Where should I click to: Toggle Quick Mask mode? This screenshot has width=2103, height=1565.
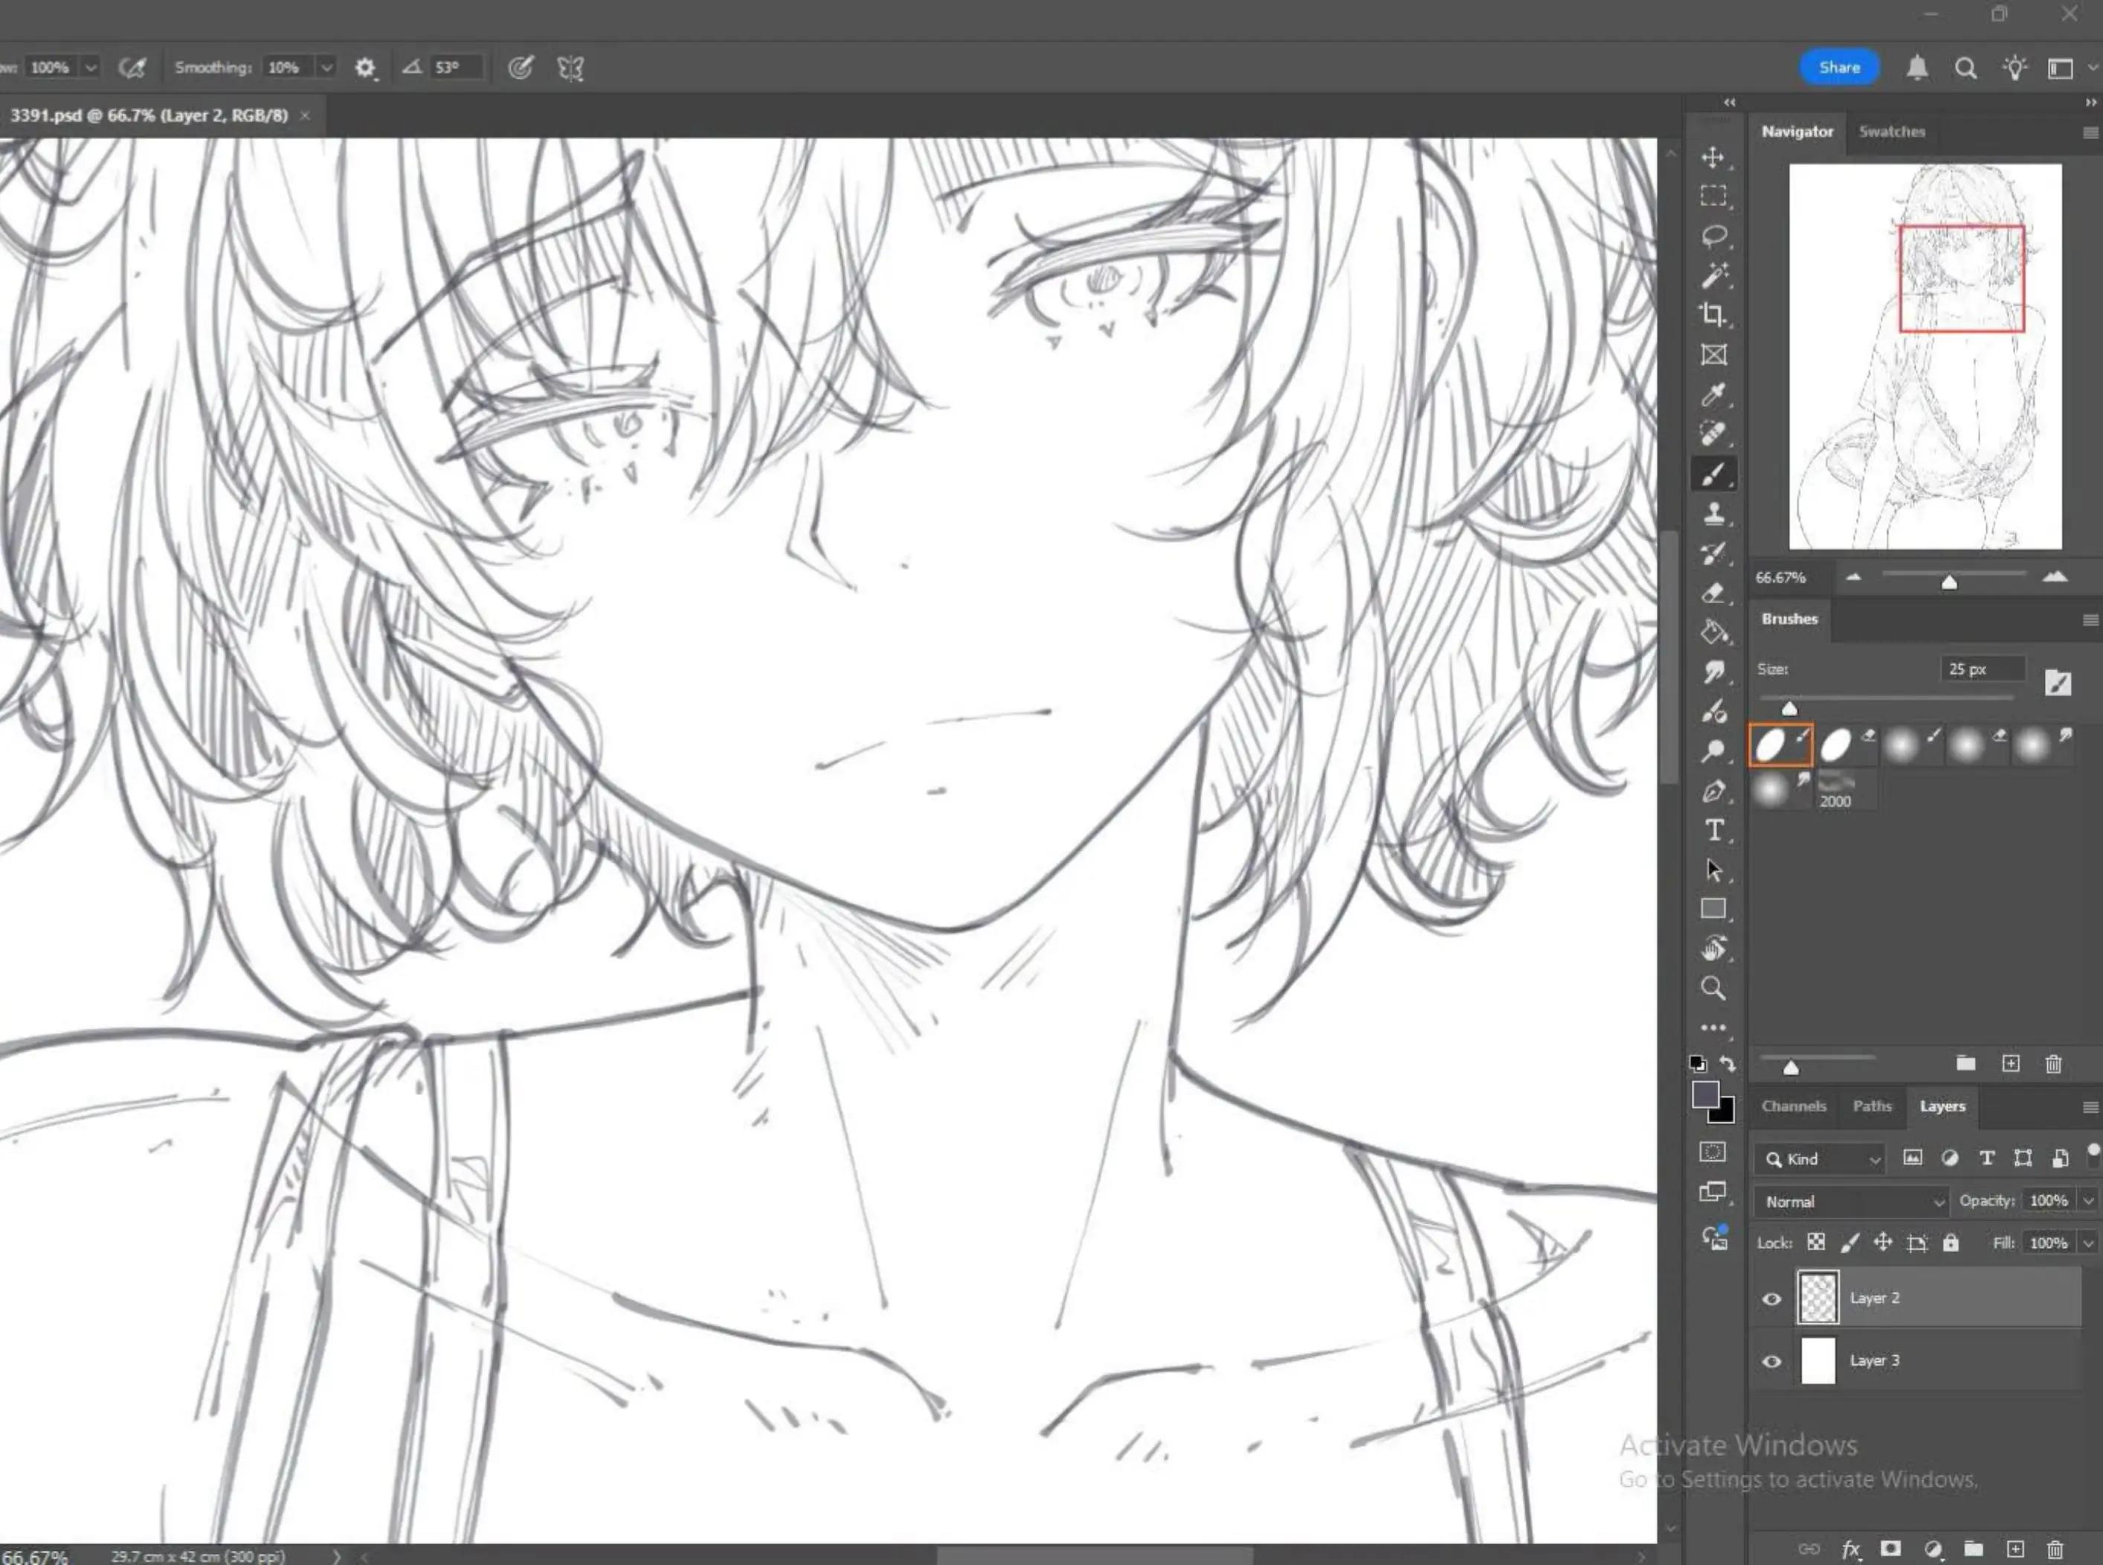click(x=1713, y=1152)
